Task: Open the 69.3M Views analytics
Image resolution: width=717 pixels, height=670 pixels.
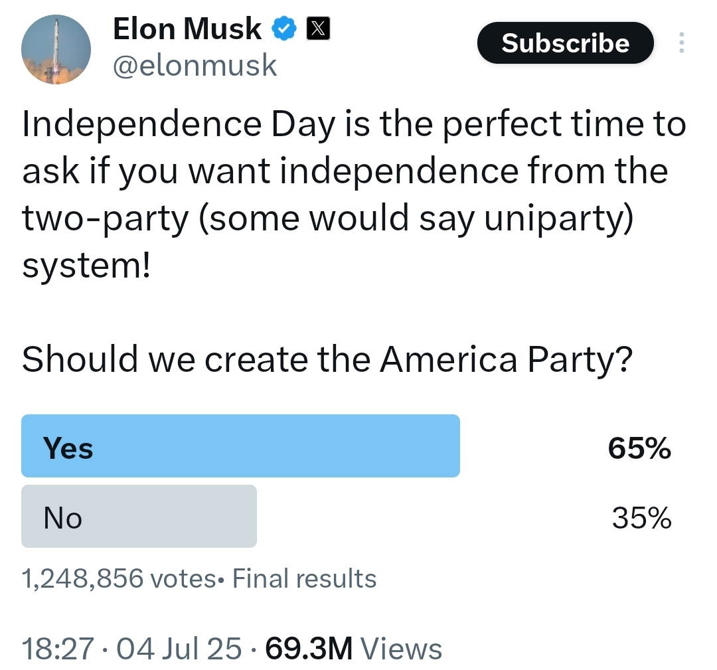Action: pos(353,649)
